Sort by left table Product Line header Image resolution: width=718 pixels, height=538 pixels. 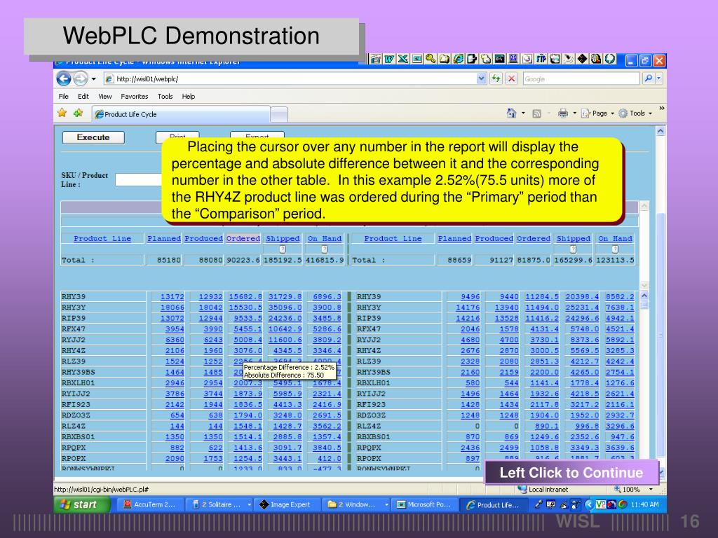pyautogui.click(x=102, y=238)
